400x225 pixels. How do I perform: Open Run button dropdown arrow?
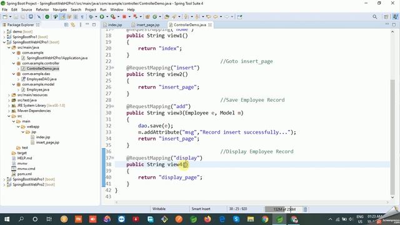pyautogui.click(x=107, y=17)
